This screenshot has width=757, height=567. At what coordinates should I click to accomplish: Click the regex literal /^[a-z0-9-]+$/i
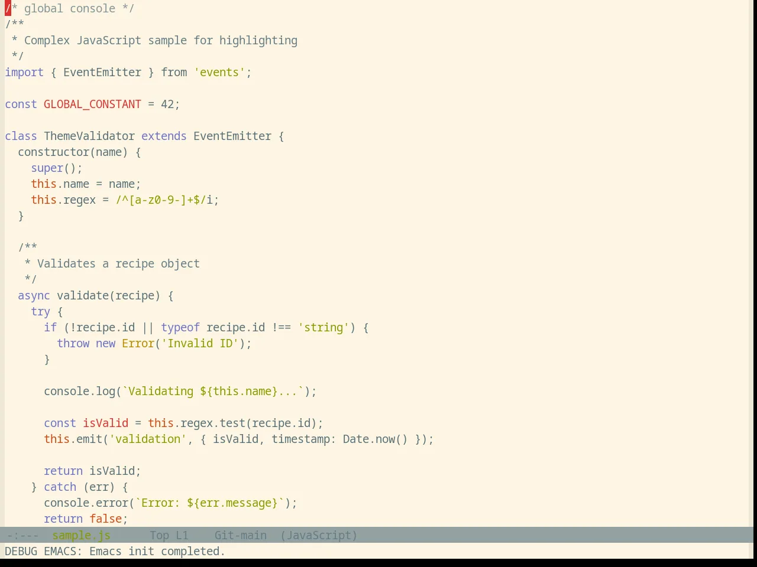coord(164,200)
